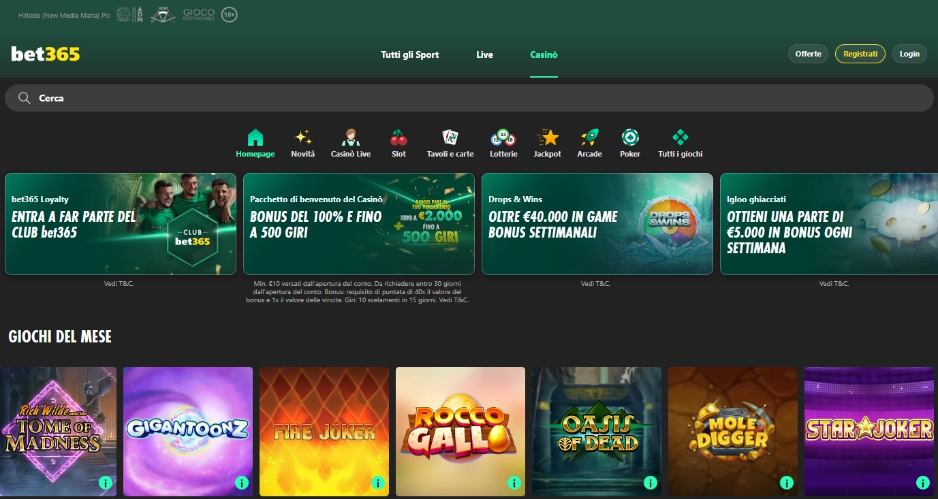Click the Jackpot star icon
This screenshot has width=938, height=499.
(x=547, y=138)
